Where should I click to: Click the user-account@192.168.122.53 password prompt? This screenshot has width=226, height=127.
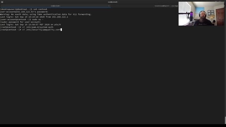click(24, 12)
